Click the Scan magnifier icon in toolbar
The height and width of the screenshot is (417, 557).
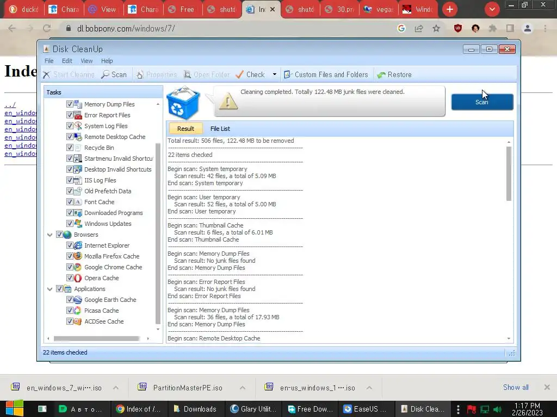[105, 74]
